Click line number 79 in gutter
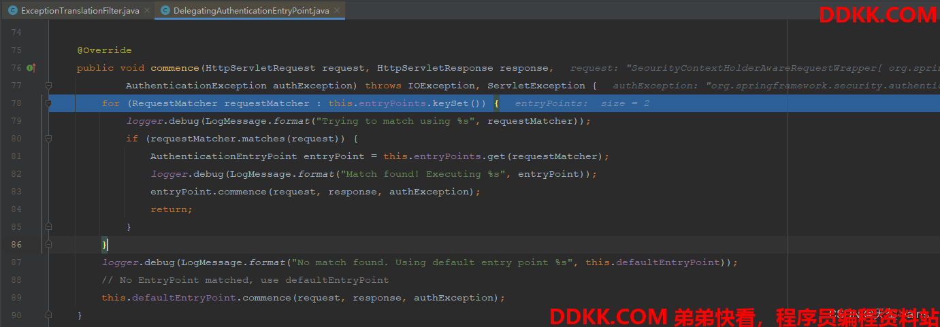This screenshot has width=940, height=327. pyautogui.click(x=16, y=121)
